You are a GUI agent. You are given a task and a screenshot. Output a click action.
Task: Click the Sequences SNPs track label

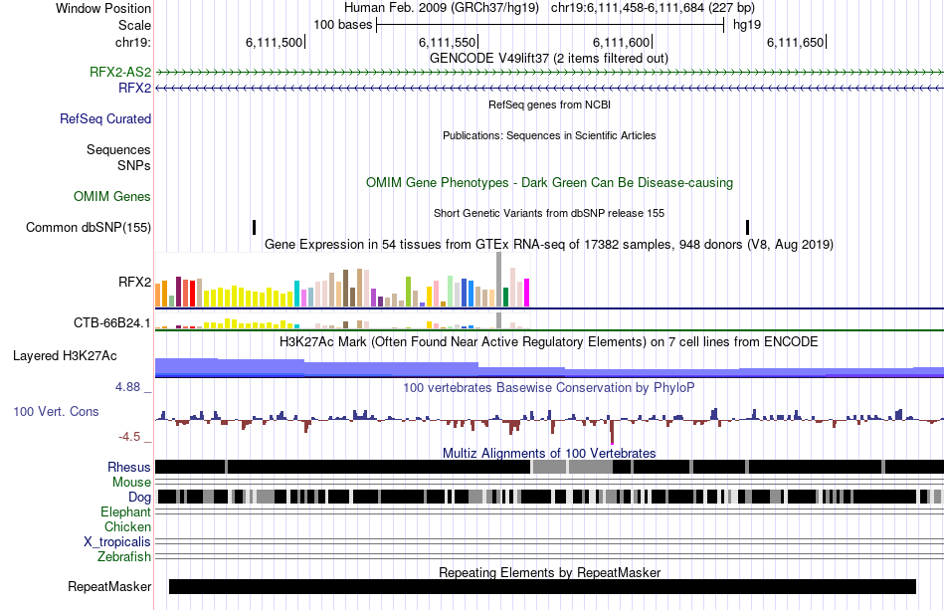click(118, 157)
